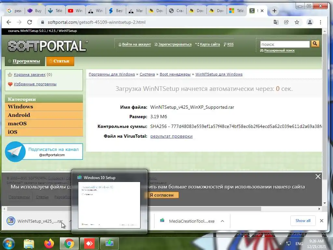Click Show all downloads
The height and width of the screenshot is (250, 333).
tap(303, 221)
